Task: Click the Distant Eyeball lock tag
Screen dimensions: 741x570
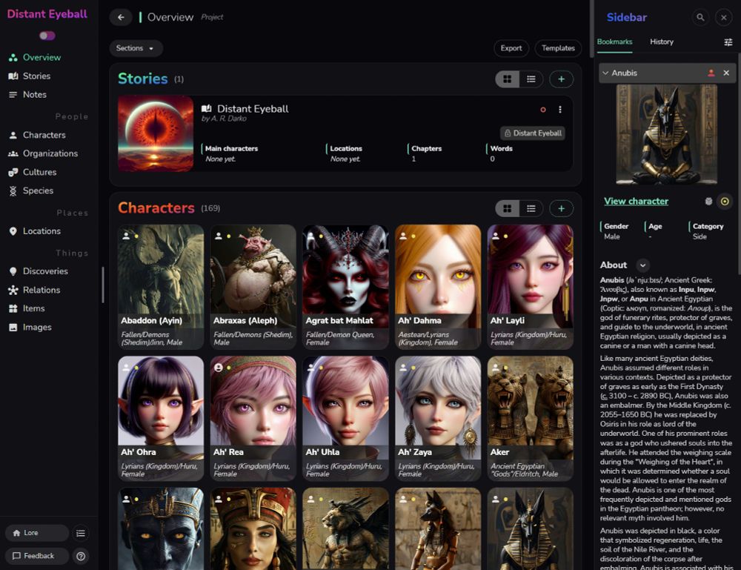Action: click(533, 133)
